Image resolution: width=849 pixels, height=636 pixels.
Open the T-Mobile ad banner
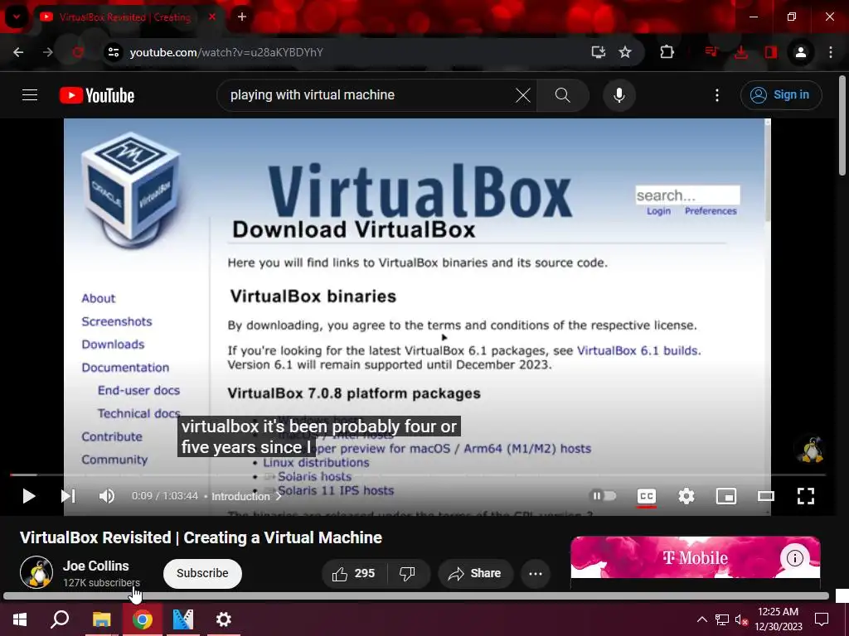[x=696, y=557]
